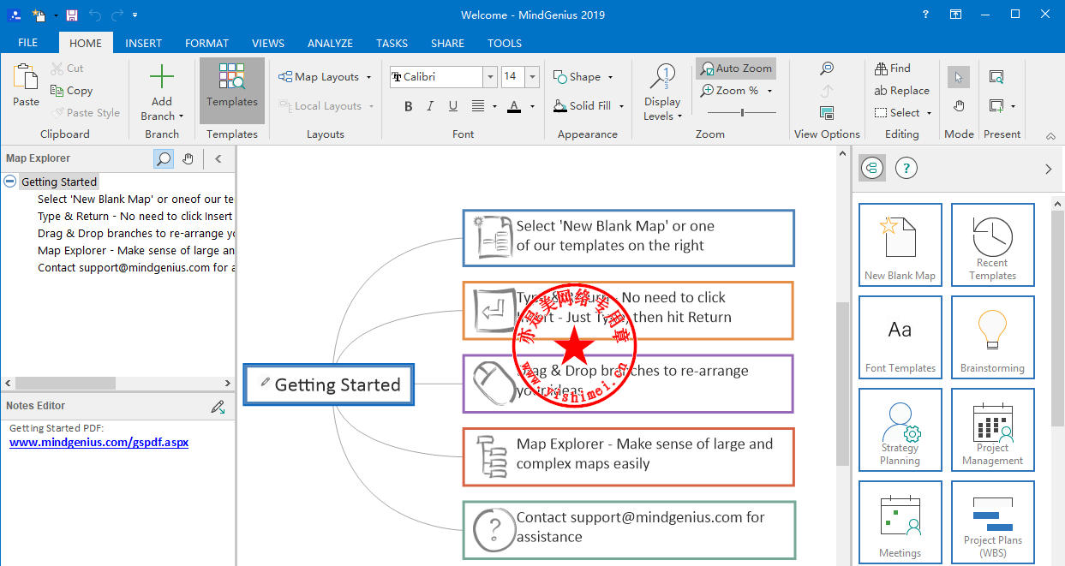Click the Notes Editor pencil edit icon
This screenshot has width=1065, height=566.
[218, 406]
